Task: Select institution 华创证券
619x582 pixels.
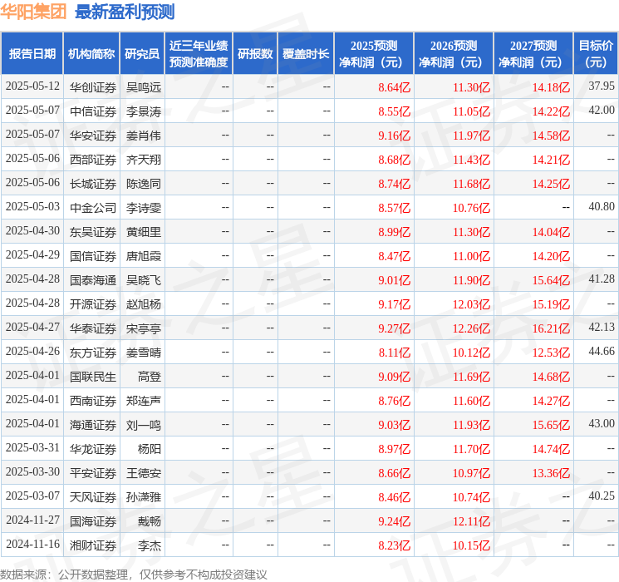Action: point(93,87)
